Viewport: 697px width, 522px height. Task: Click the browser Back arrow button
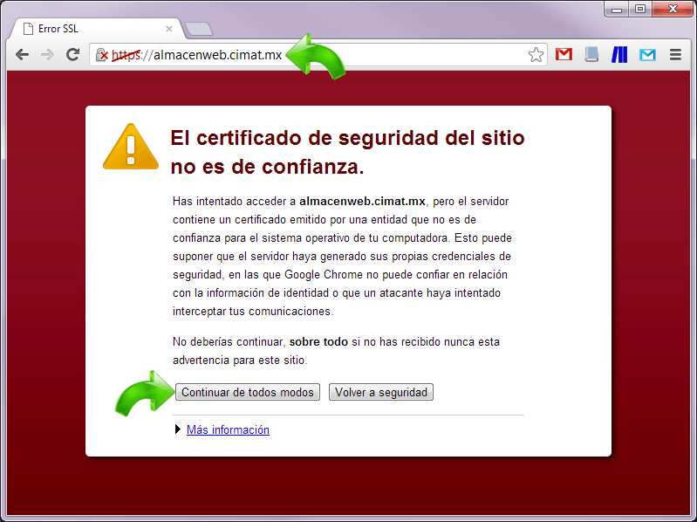pos(23,55)
